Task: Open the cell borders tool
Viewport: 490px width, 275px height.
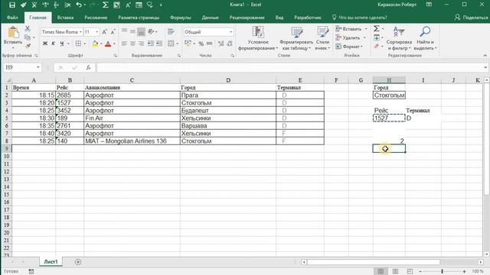Action: (x=78, y=44)
